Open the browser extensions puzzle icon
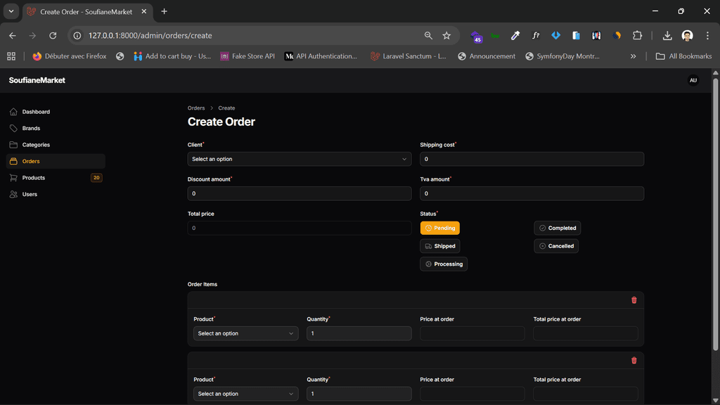720x405 pixels. click(x=637, y=35)
